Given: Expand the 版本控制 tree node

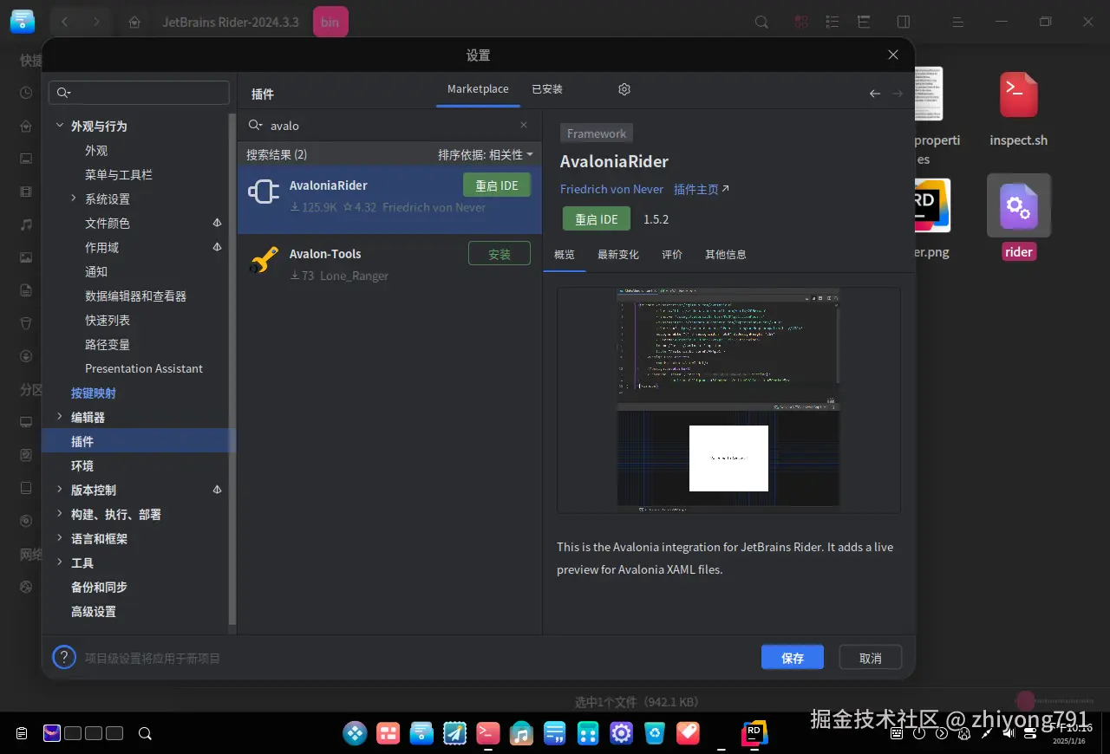Looking at the screenshot, I should pos(60,490).
